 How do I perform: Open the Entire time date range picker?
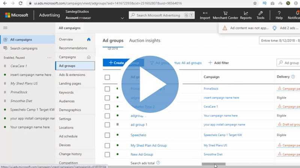click(x=279, y=40)
